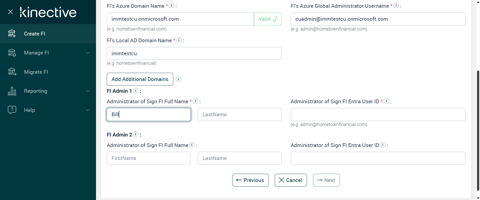Show info for FI Admin 1 Entra User ID
Image resolution: width=480 pixels, height=200 pixels.
(x=386, y=101)
